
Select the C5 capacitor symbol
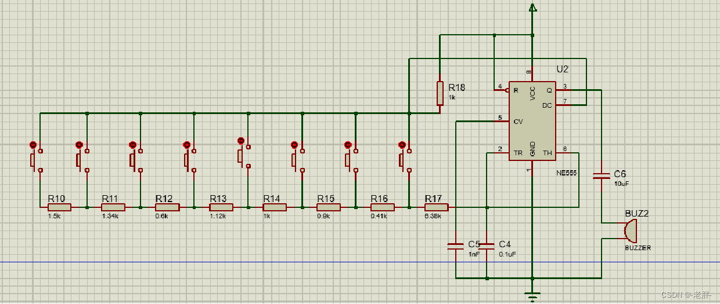tap(456, 247)
